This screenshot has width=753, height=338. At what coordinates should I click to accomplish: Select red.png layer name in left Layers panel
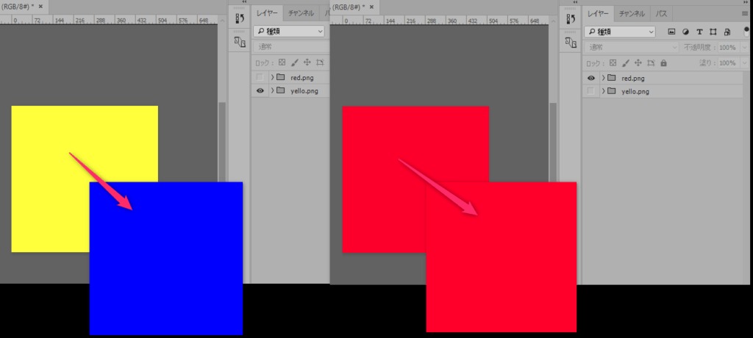(302, 77)
